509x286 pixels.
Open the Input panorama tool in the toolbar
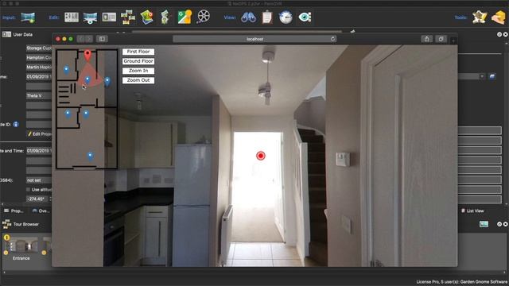28,17
